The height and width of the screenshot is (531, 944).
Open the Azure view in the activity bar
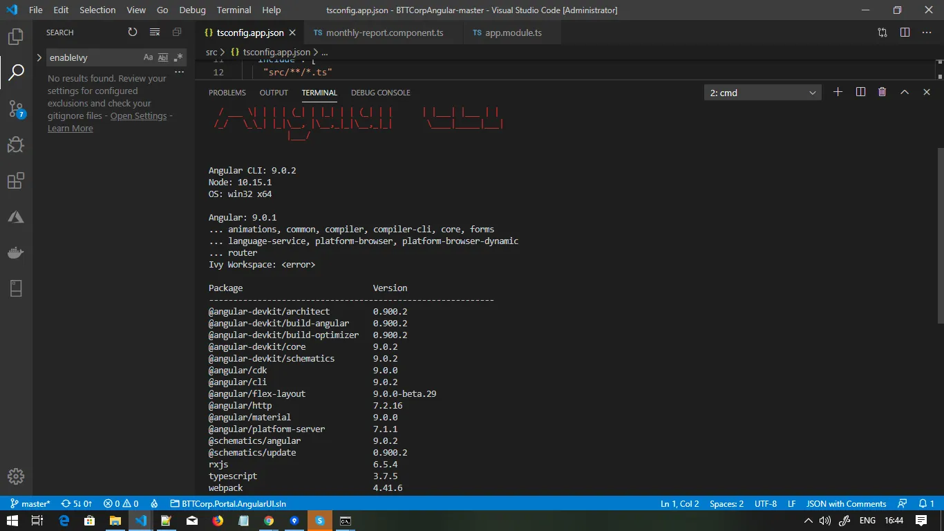(16, 217)
